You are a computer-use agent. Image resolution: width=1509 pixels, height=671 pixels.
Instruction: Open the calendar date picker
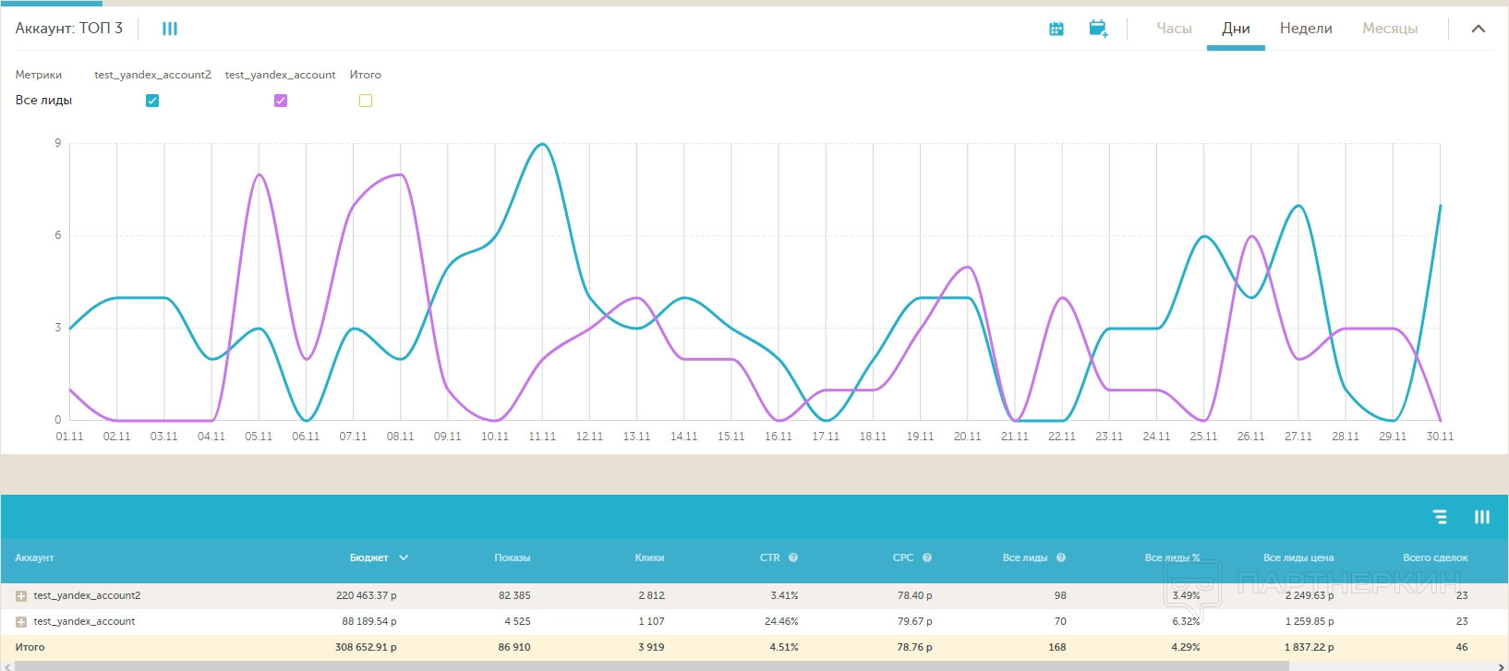click(x=1056, y=29)
